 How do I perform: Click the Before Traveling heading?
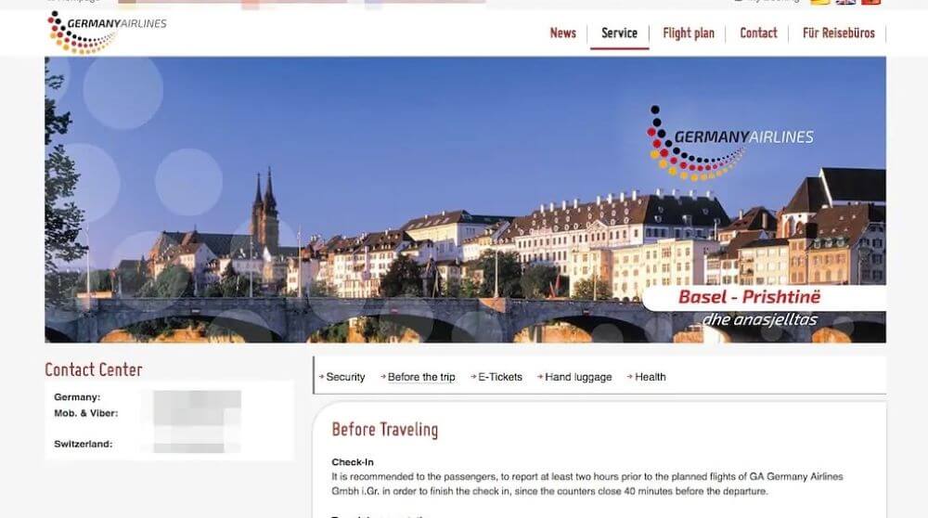pyautogui.click(x=385, y=429)
